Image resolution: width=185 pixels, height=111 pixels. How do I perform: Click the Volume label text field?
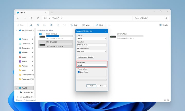(x=92, y=65)
